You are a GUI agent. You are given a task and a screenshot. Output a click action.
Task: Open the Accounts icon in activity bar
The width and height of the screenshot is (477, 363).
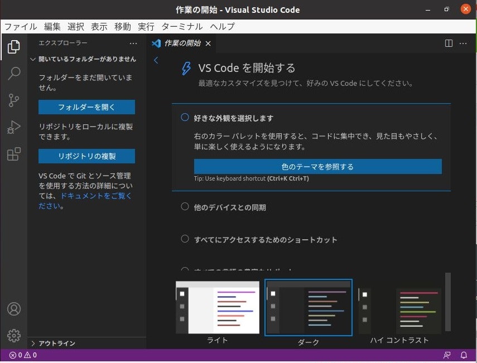pyautogui.click(x=14, y=309)
